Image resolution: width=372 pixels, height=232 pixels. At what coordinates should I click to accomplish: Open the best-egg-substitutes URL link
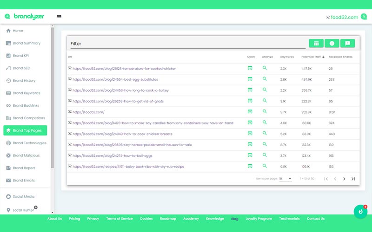tap(115, 79)
